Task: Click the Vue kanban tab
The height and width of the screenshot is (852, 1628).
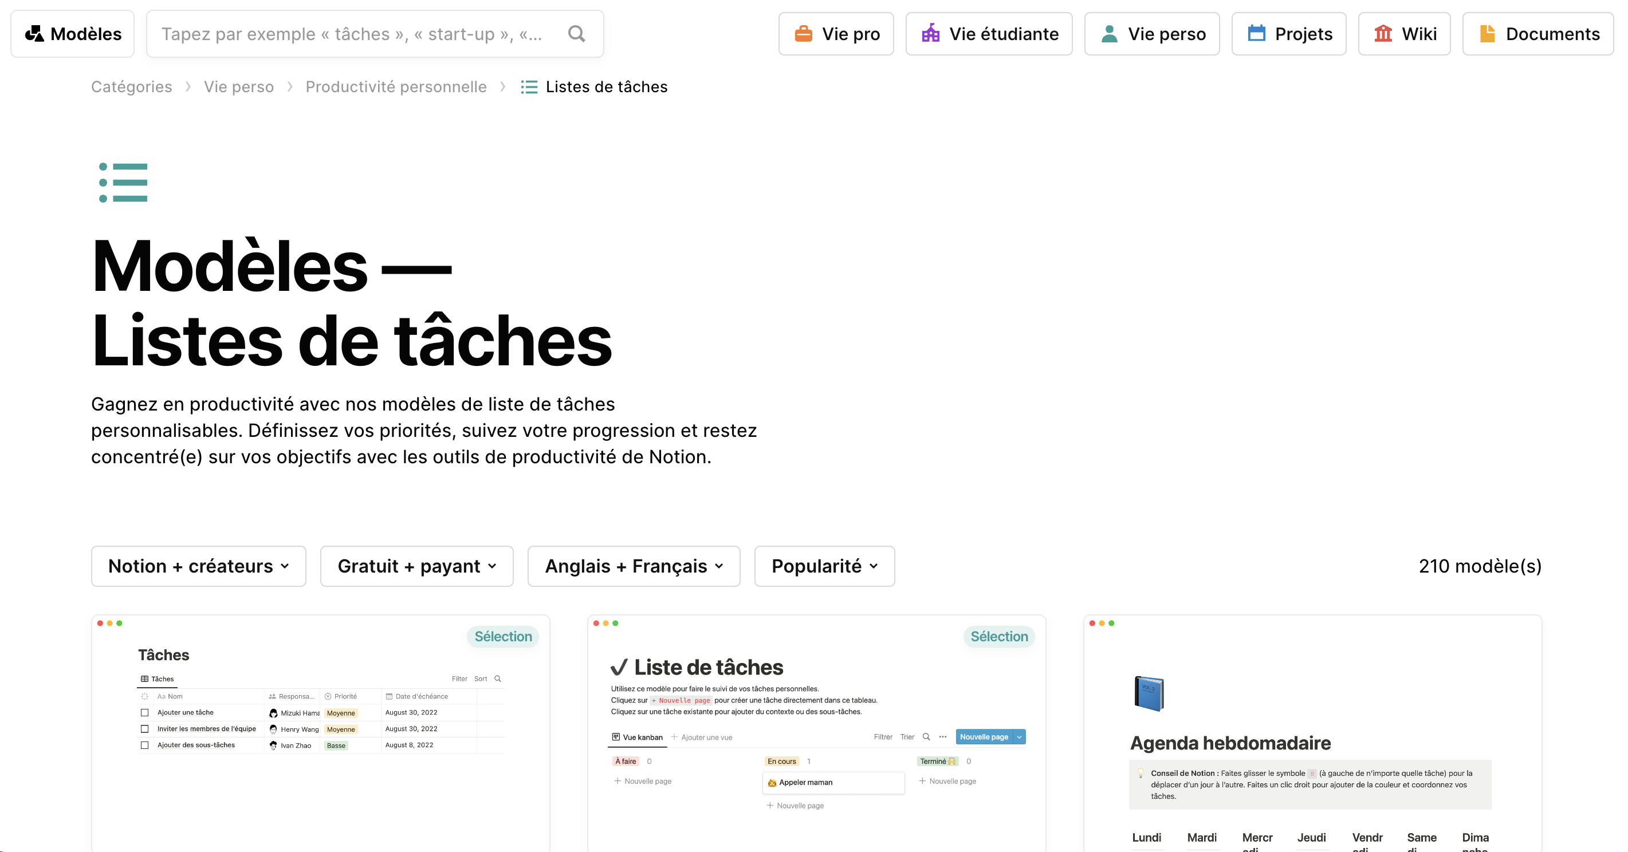Action: (638, 737)
